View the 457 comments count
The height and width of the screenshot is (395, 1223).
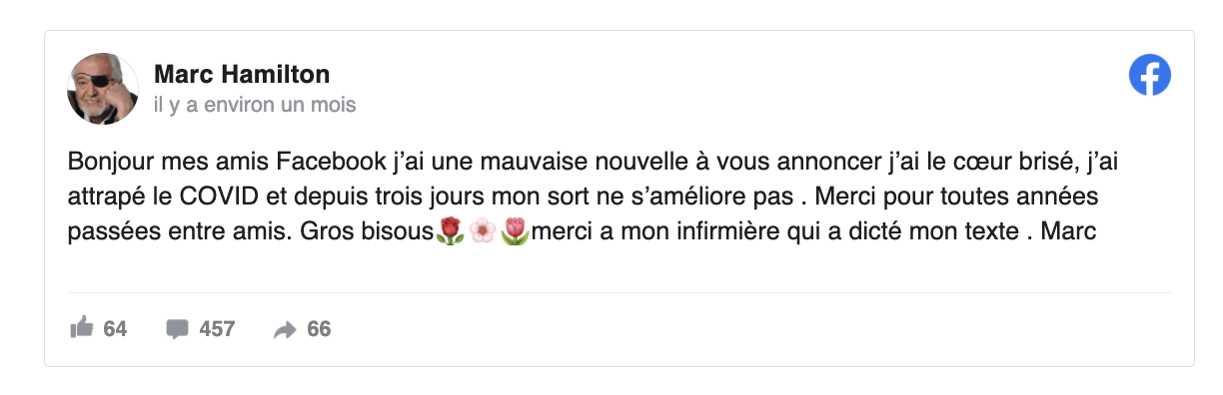click(x=217, y=329)
